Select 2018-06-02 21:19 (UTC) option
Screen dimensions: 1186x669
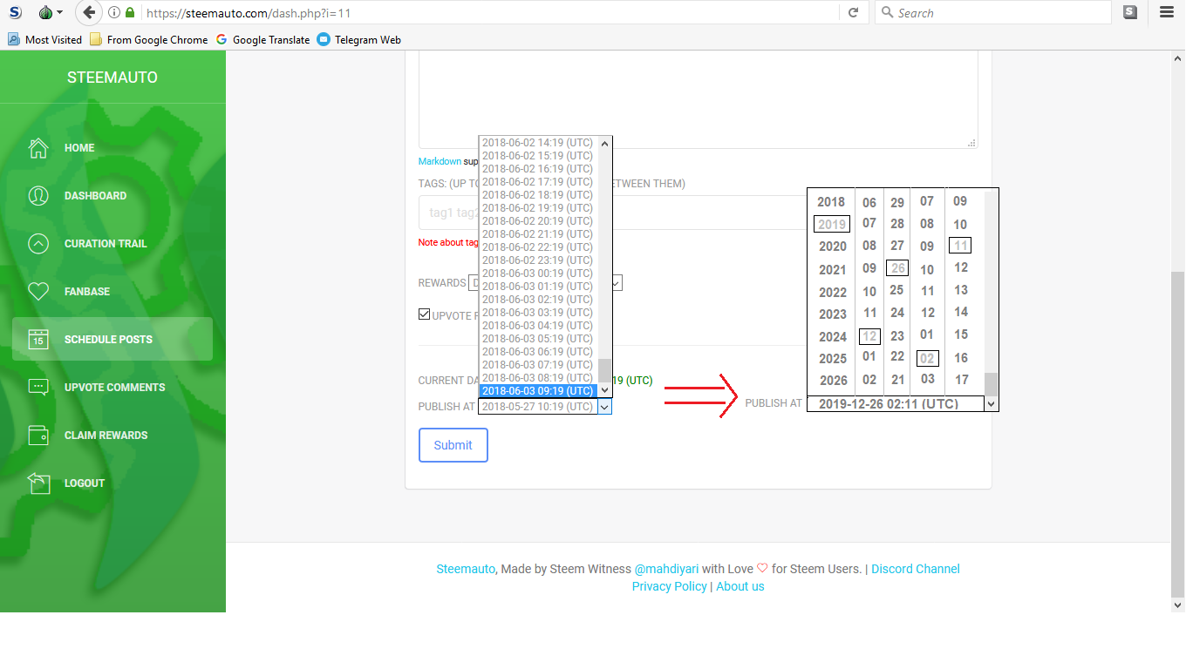[538, 234]
